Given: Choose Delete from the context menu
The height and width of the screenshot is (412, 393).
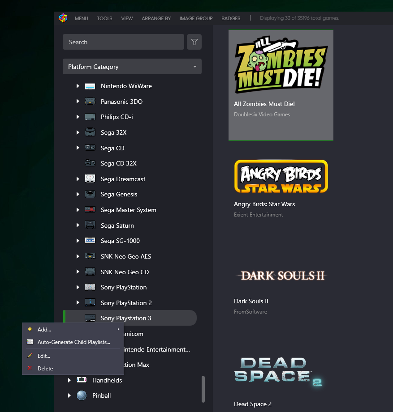Looking at the screenshot, I should [73, 368].
